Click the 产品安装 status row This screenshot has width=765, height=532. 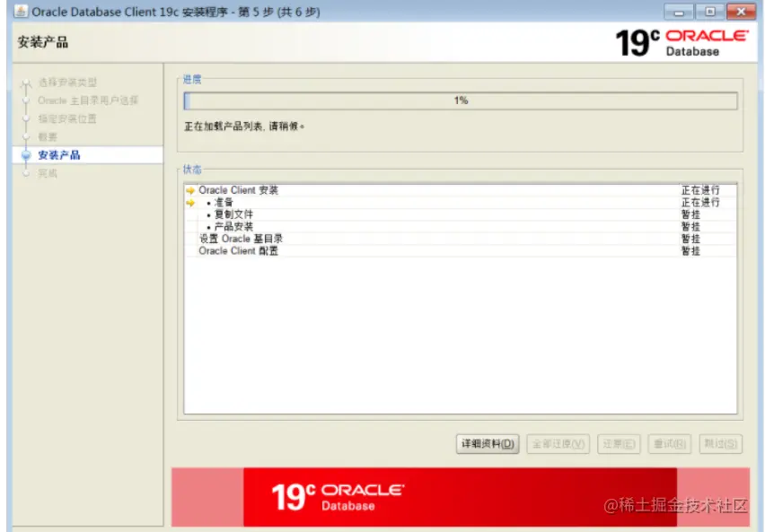pyautogui.click(x=461, y=227)
